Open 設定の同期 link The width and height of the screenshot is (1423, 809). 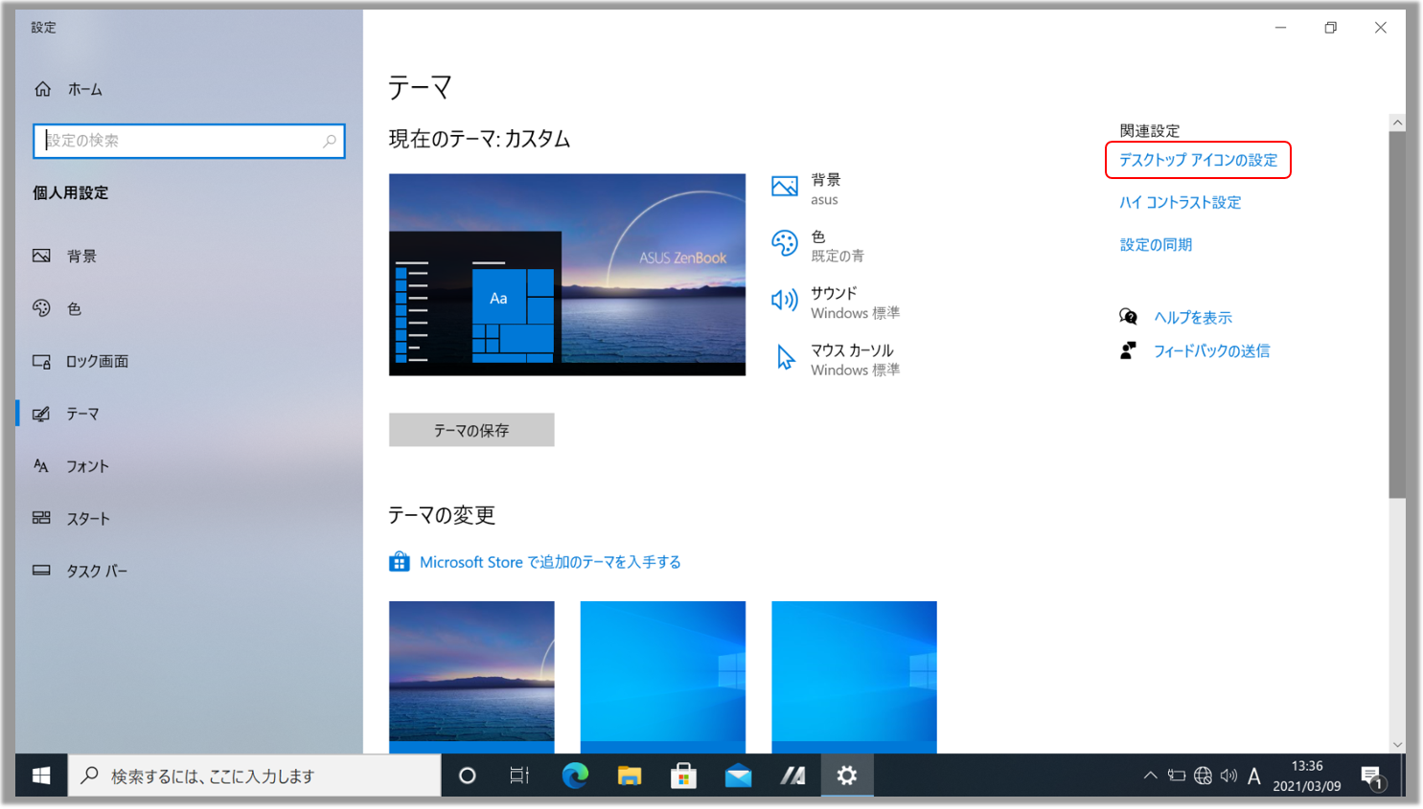(1156, 244)
